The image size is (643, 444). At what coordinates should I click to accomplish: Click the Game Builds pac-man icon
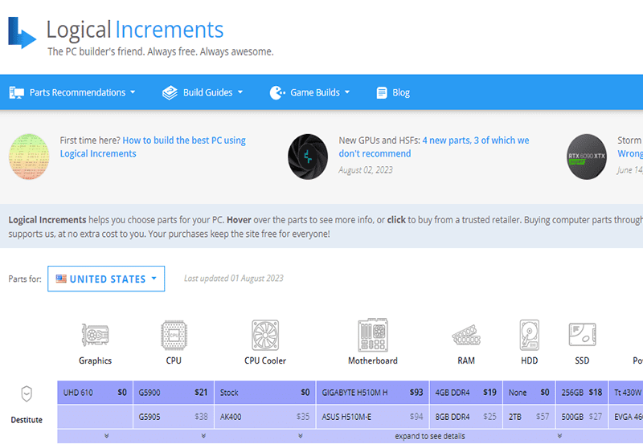[x=277, y=92]
